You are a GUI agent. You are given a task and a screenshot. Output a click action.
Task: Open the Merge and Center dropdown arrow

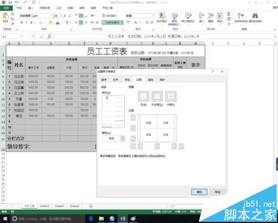[122, 22]
